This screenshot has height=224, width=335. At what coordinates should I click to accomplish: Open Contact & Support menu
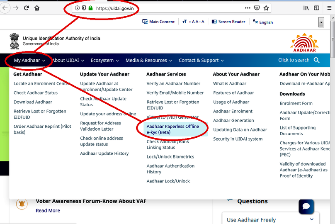pyautogui.click(x=201, y=61)
